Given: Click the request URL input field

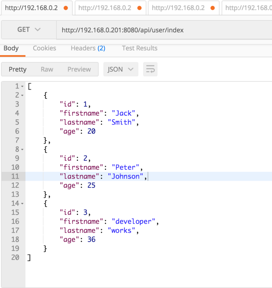Looking at the screenshot, I should (x=164, y=30).
